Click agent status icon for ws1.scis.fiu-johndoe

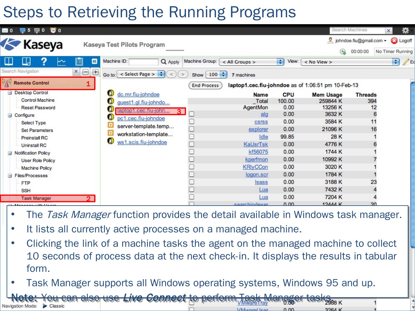click(x=110, y=141)
